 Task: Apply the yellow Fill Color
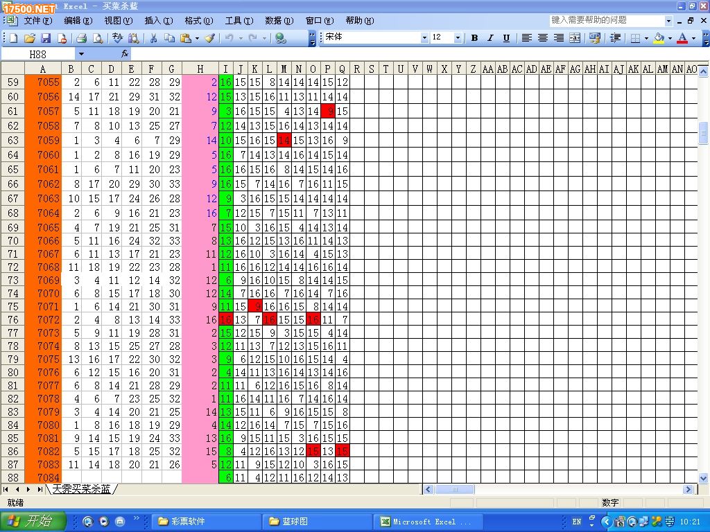pos(659,38)
